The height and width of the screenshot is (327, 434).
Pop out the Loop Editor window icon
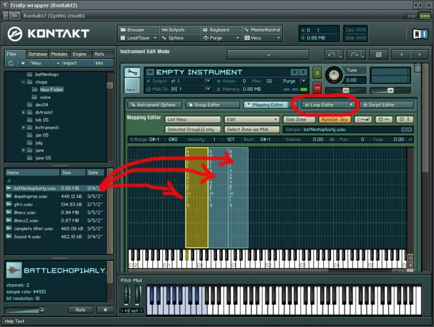click(x=350, y=105)
